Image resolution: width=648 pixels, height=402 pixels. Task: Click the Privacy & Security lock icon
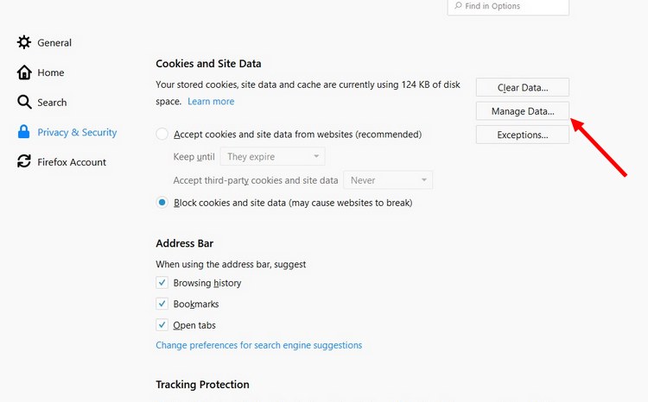point(24,132)
